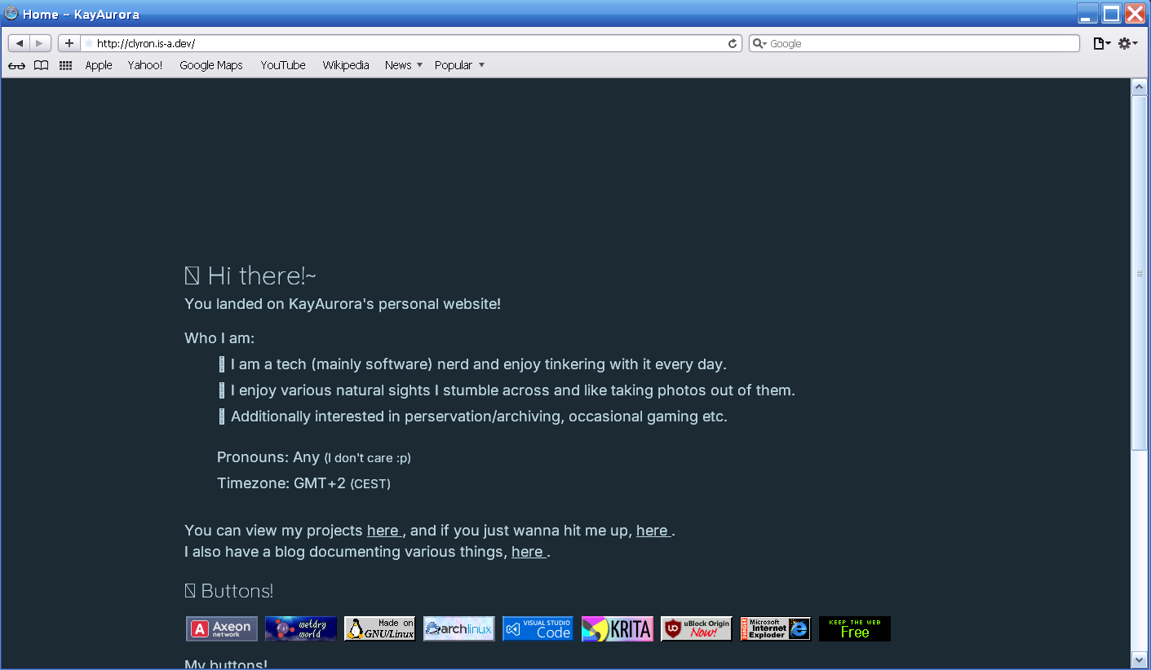Open the settings gear menu
This screenshot has width=1151, height=670.
(x=1127, y=44)
